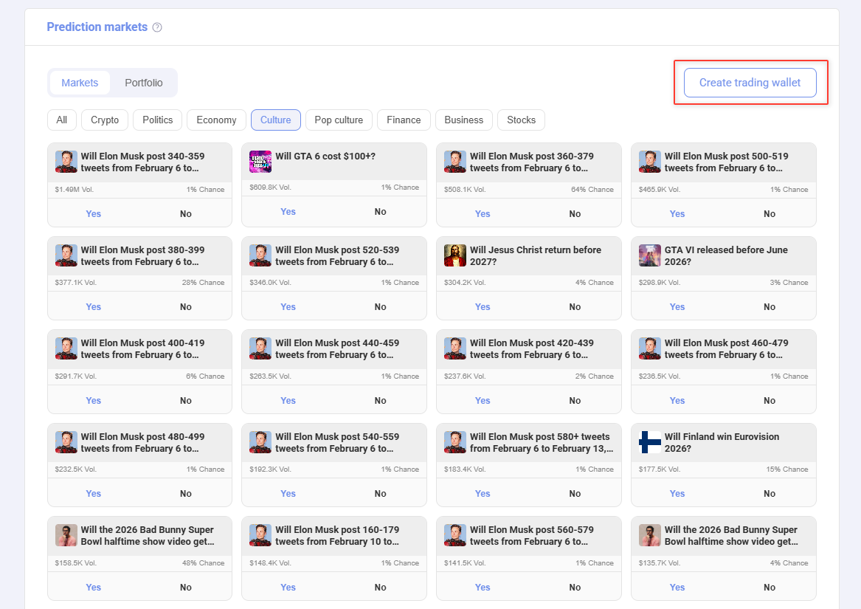The image size is (861, 609).
Task: Switch to the Portfolio tab
Action: pos(143,83)
